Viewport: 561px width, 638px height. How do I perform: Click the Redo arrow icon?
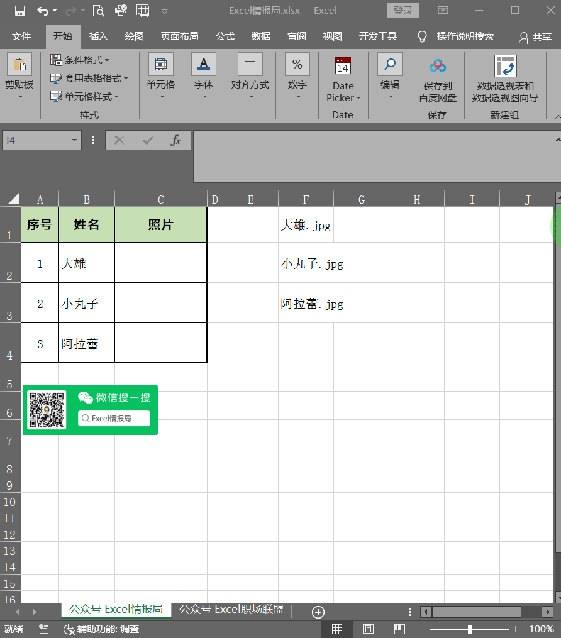pos(71,11)
